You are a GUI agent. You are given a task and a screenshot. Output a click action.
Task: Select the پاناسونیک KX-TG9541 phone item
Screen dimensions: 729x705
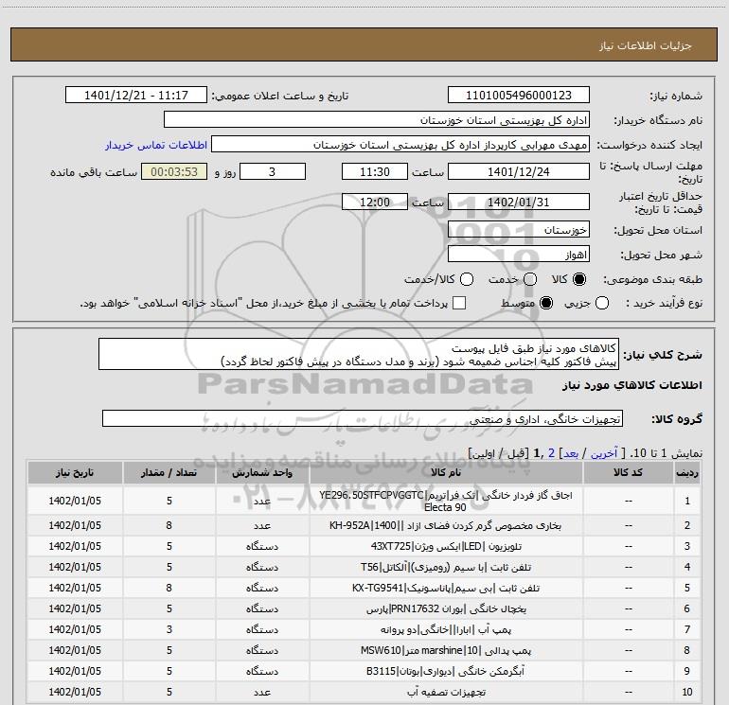[445, 588]
